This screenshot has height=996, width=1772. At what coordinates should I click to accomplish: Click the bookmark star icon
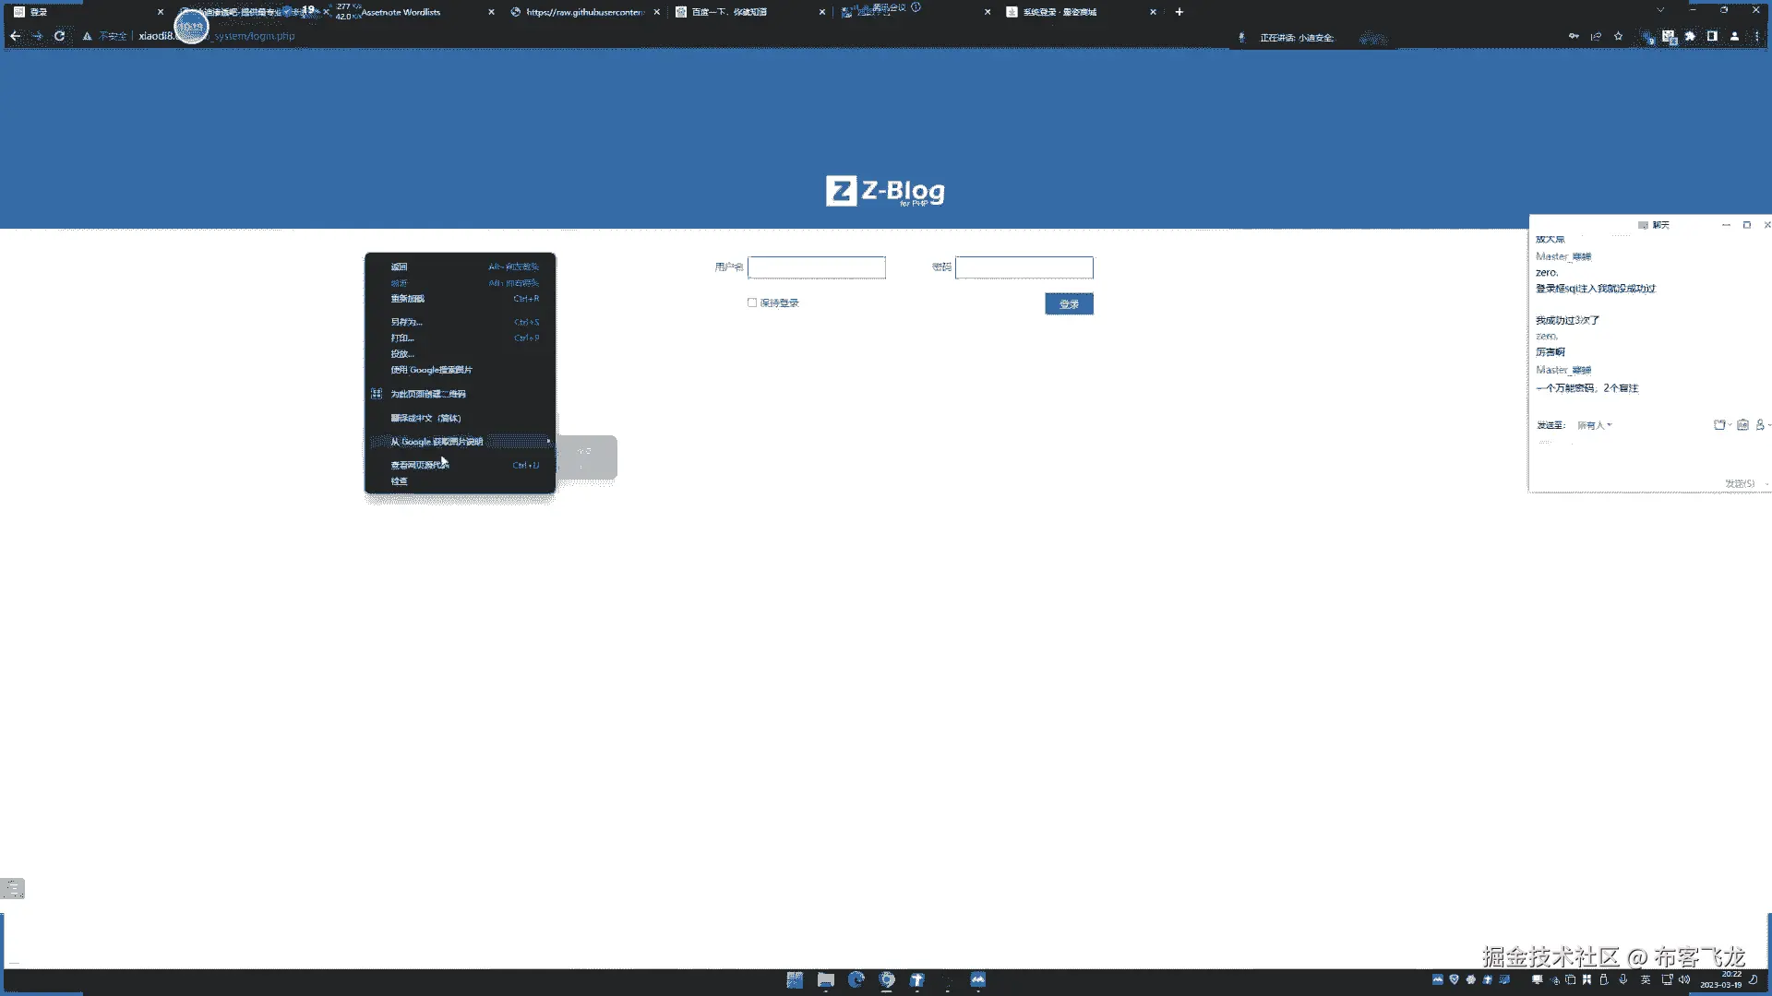(1618, 36)
